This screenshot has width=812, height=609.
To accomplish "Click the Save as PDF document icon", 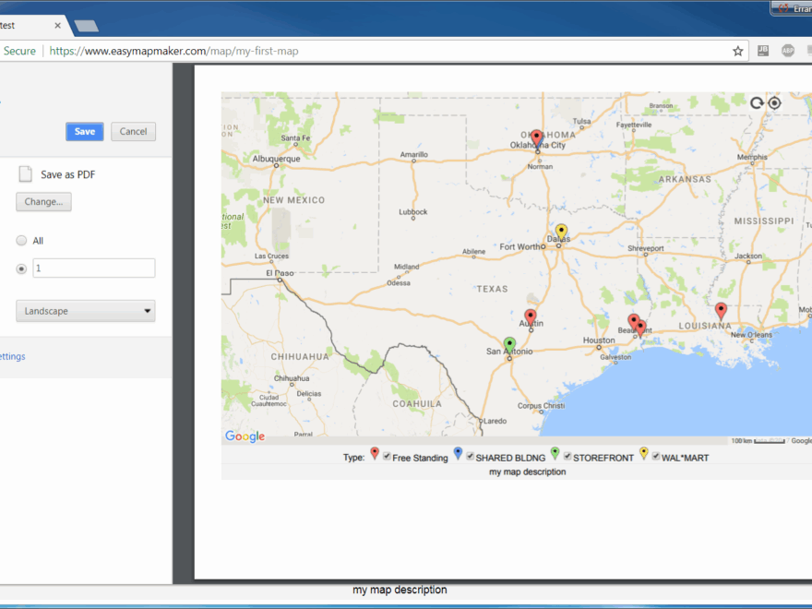I will [25, 173].
